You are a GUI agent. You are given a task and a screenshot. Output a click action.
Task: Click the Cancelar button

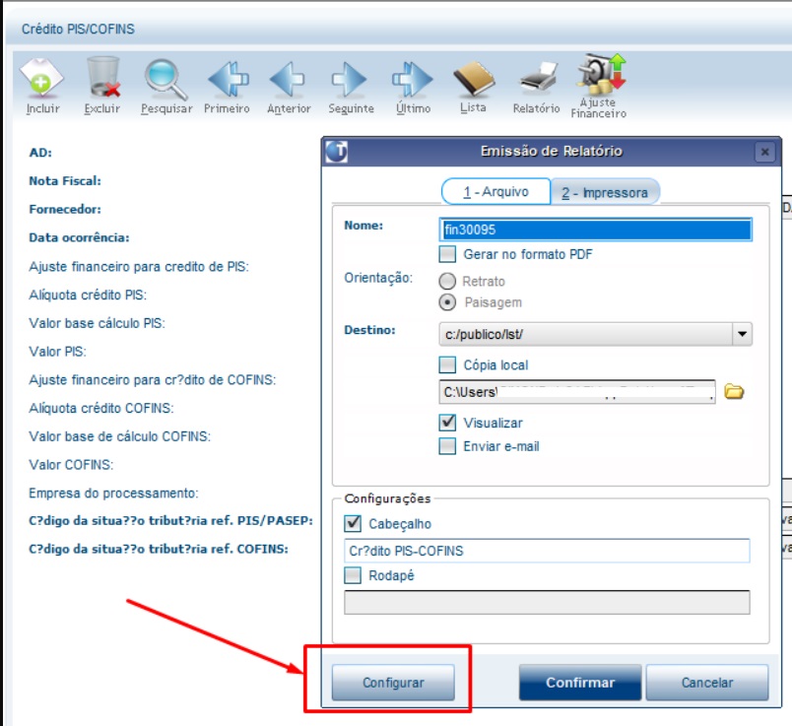(x=707, y=683)
